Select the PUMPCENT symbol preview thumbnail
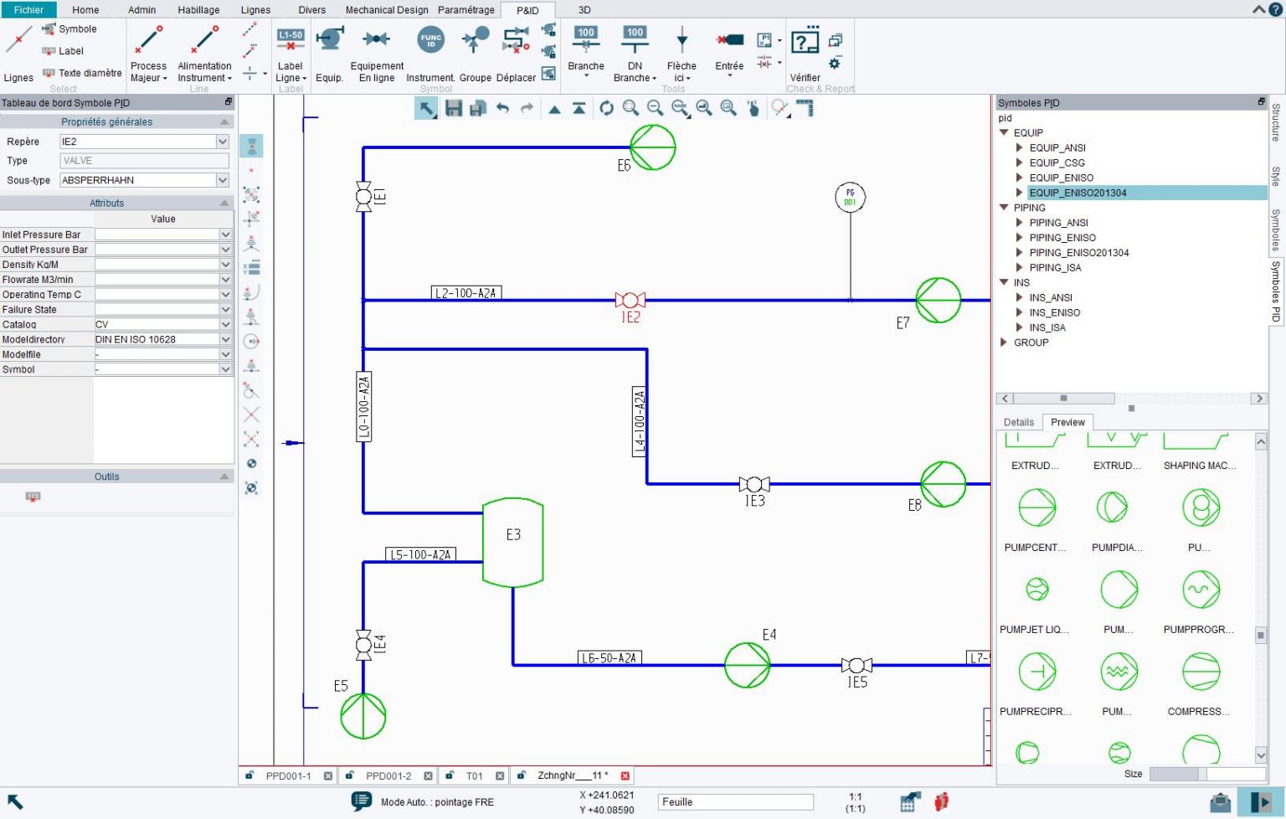The image size is (1286, 819). (1036, 507)
